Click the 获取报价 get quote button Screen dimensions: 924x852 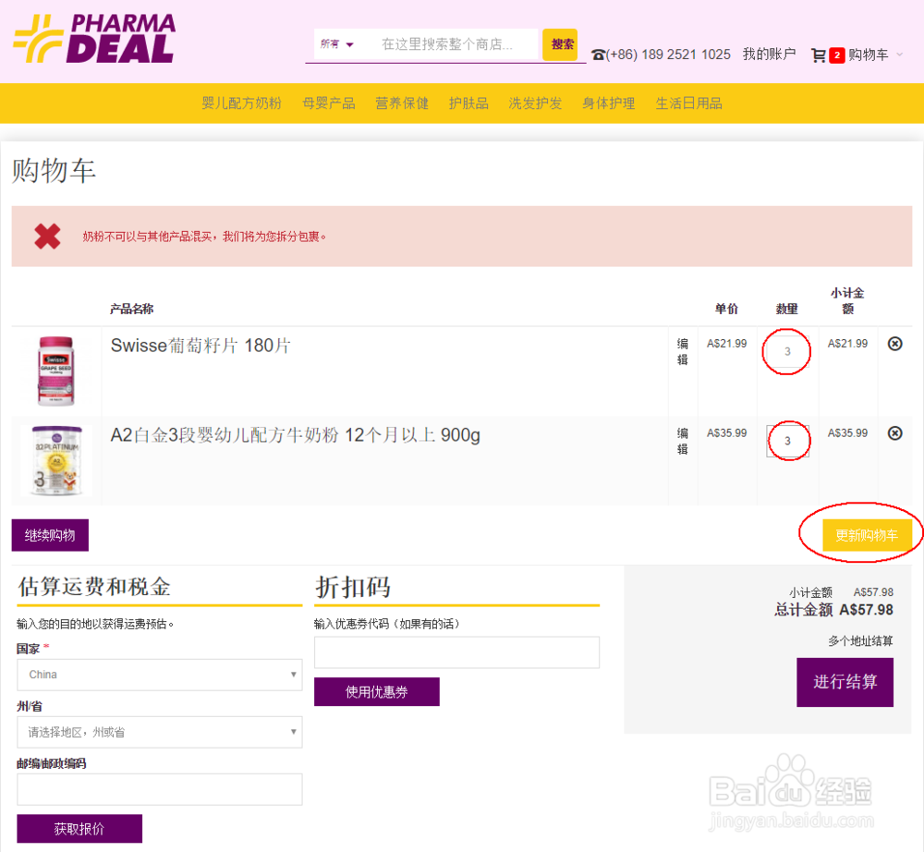[x=79, y=828]
